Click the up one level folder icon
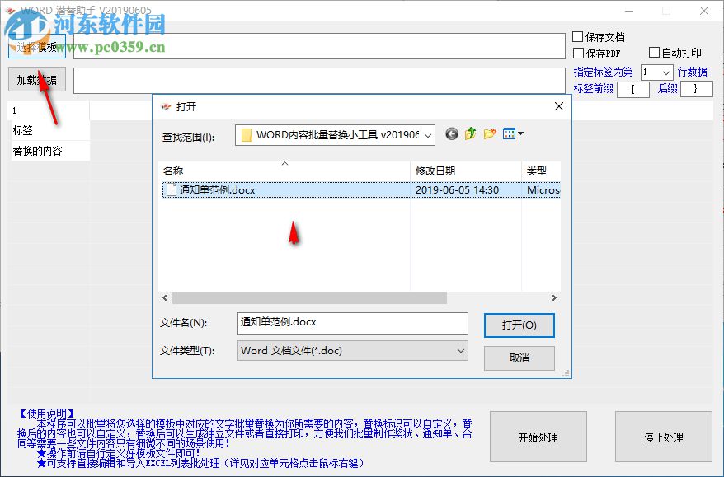724x477 pixels. pyautogui.click(x=470, y=134)
